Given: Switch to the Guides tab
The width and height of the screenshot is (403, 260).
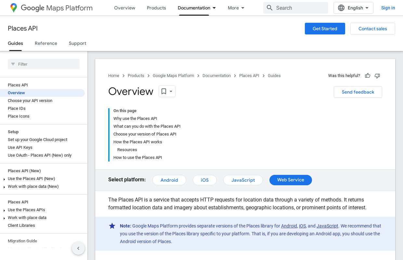Looking at the screenshot, I should (x=15, y=43).
